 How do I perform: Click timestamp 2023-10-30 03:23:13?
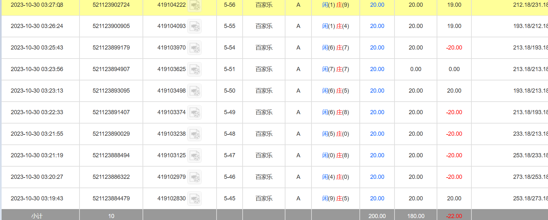(x=37, y=91)
